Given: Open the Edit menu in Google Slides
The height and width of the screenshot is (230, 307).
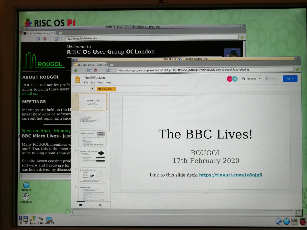Looking at the screenshot, I should 93,83.
